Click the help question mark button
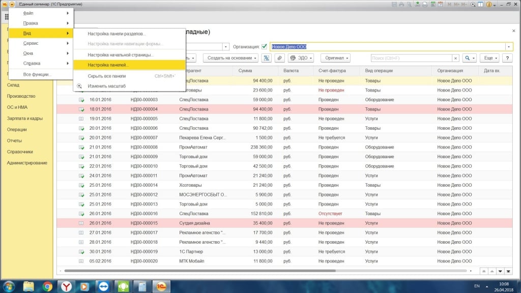Image resolution: width=521 pixels, height=293 pixels. click(x=507, y=58)
